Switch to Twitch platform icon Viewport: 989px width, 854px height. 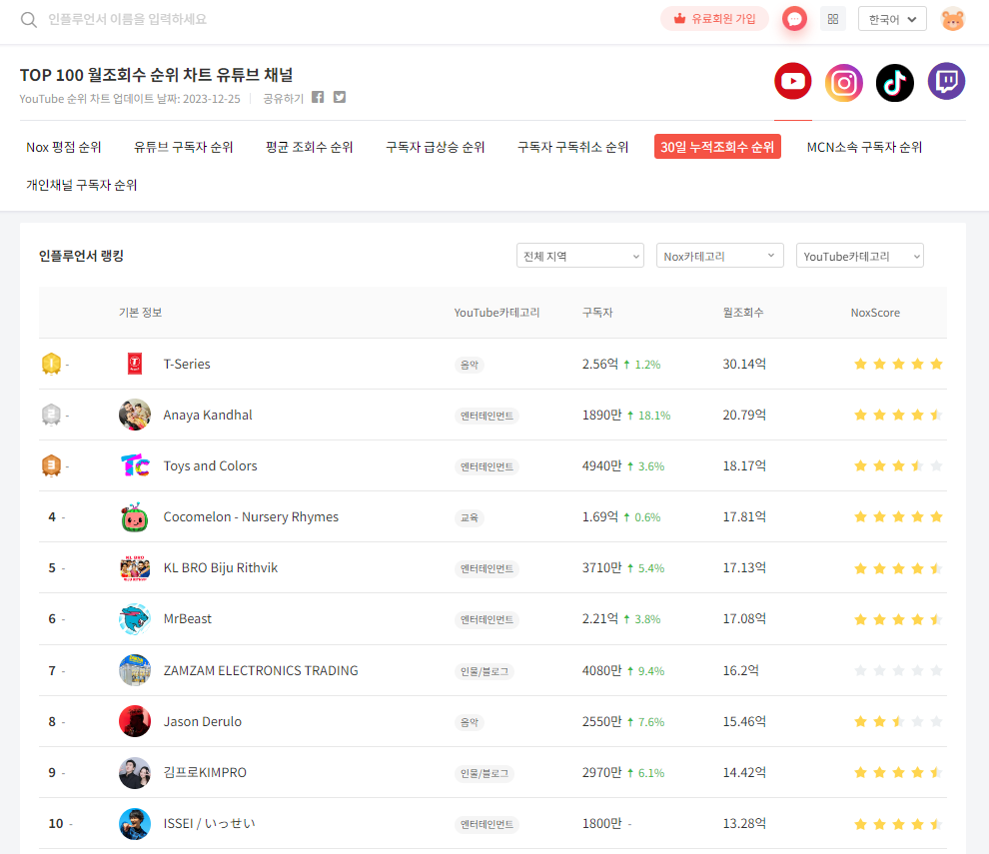(946, 81)
